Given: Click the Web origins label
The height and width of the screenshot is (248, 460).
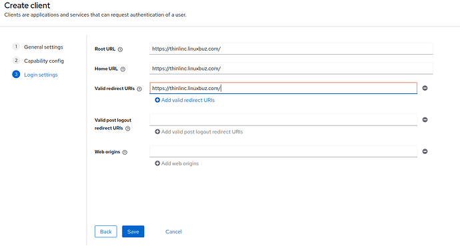Looking at the screenshot, I should pos(107,152).
